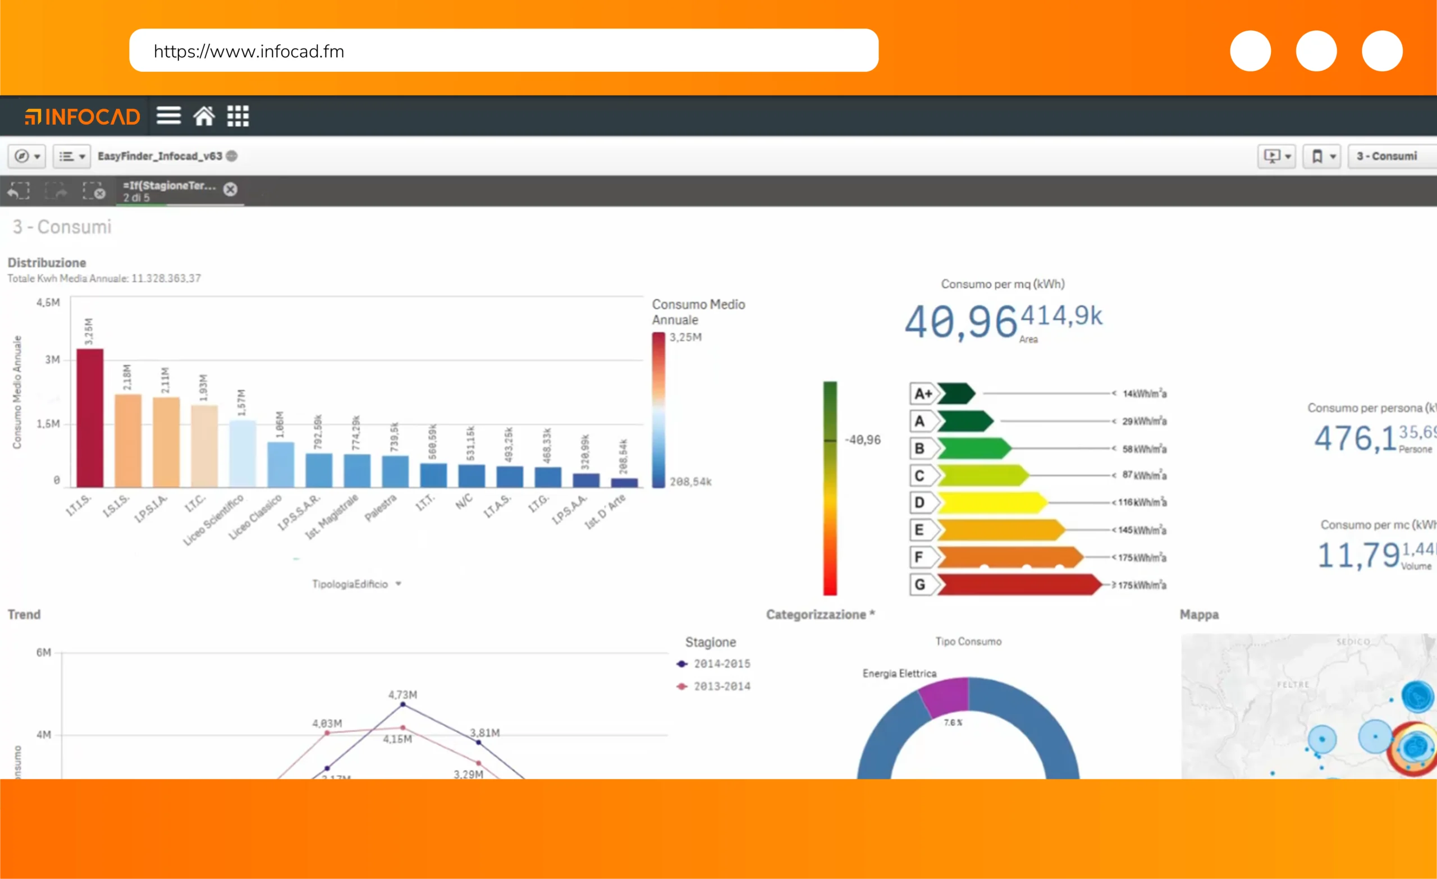Viewport: 1437px width, 879px height.
Task: Click the 11,79 consumo per mc KPI
Action: tap(1359, 555)
